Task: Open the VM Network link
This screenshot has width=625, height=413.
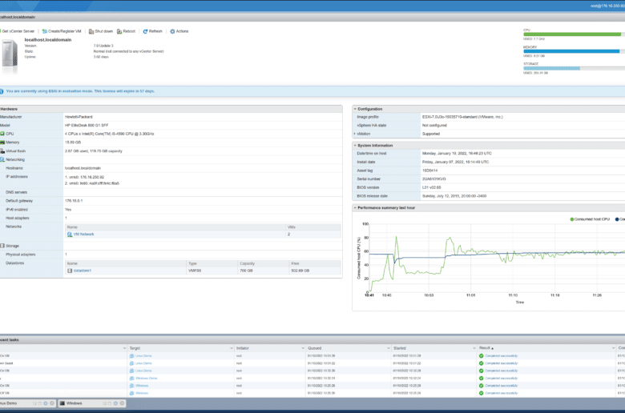Action: click(83, 235)
